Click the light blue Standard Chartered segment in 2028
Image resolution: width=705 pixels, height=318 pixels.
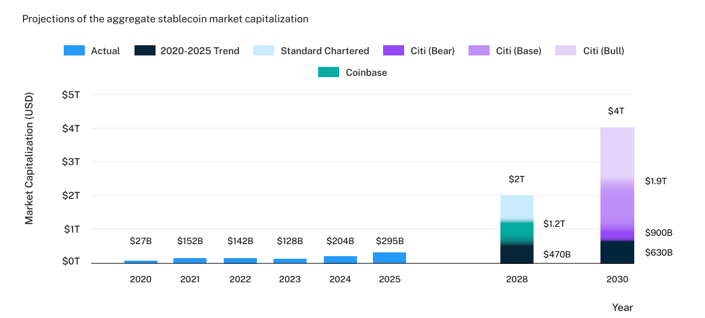point(516,206)
